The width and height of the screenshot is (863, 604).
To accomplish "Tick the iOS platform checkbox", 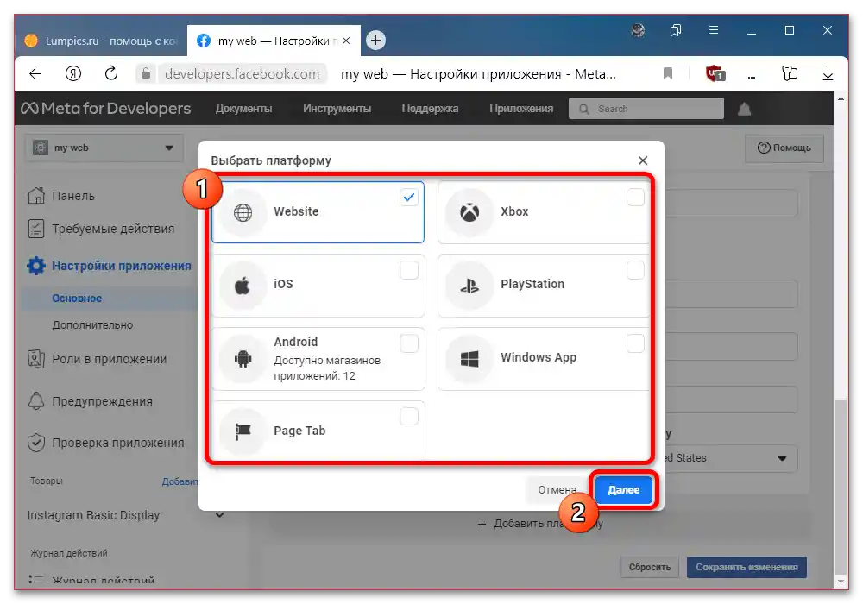I will (x=409, y=270).
